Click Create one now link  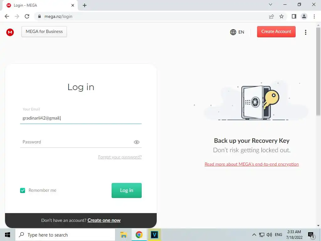pos(104,220)
